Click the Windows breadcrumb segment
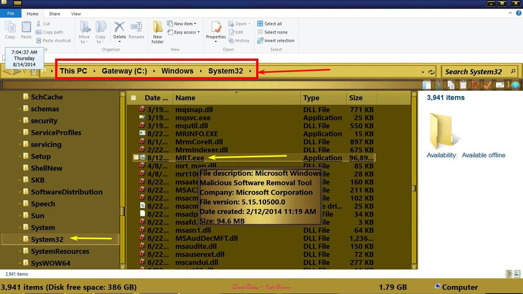 pyautogui.click(x=177, y=71)
